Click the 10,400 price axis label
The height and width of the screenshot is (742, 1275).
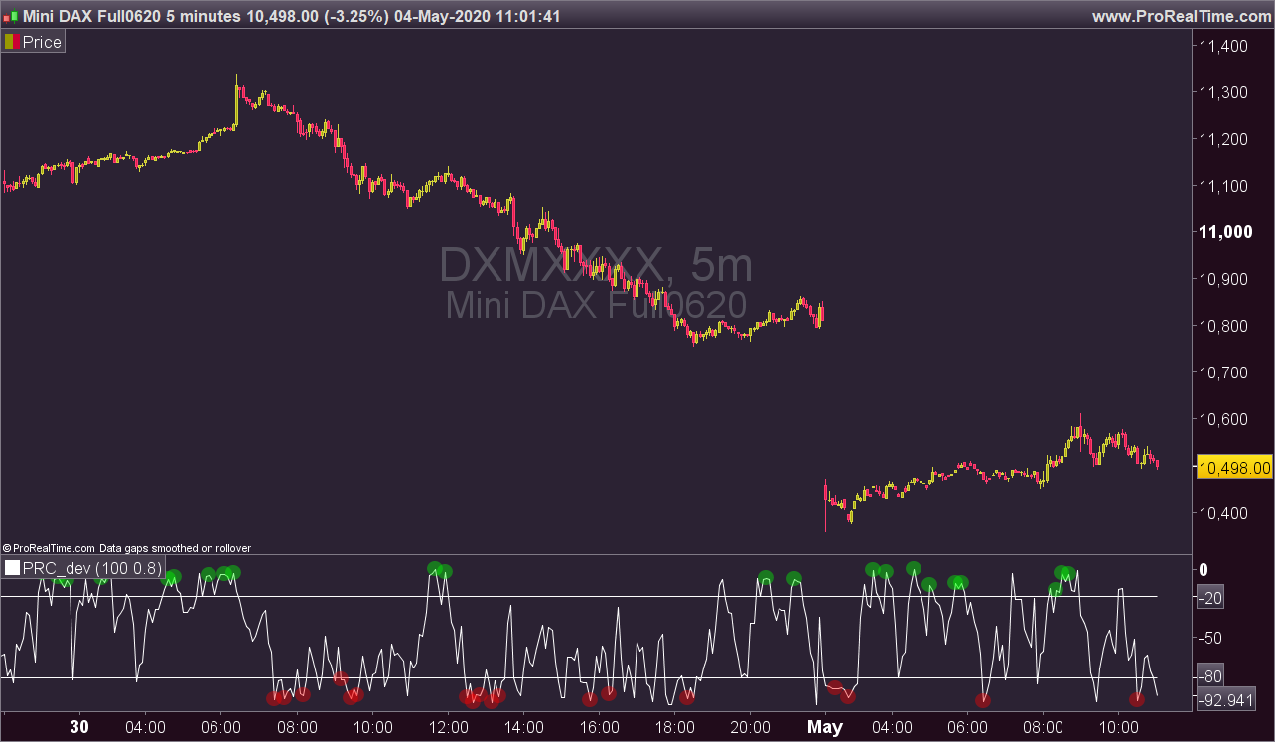point(1223,513)
